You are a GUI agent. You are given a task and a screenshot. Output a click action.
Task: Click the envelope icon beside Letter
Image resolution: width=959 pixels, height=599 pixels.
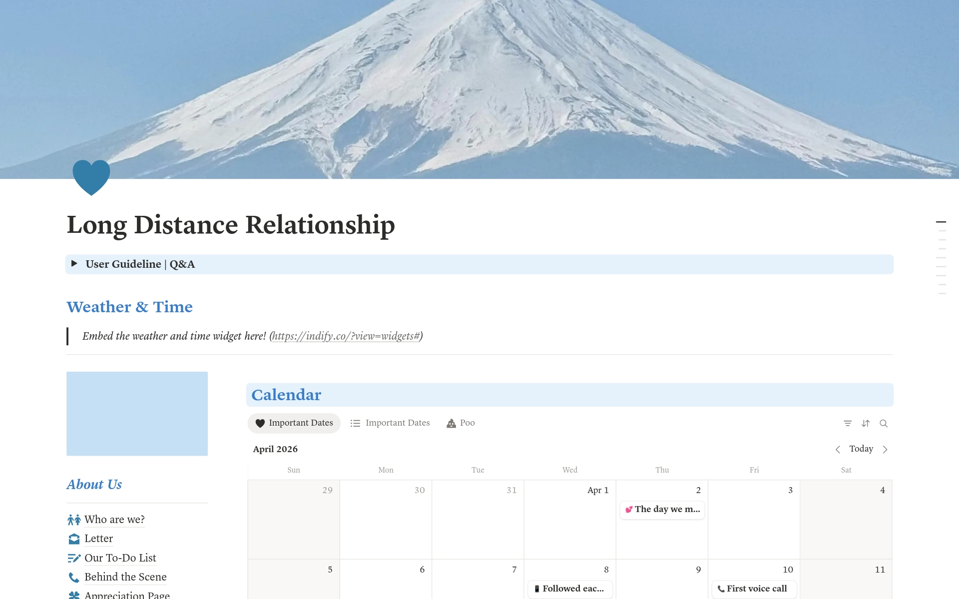point(74,539)
